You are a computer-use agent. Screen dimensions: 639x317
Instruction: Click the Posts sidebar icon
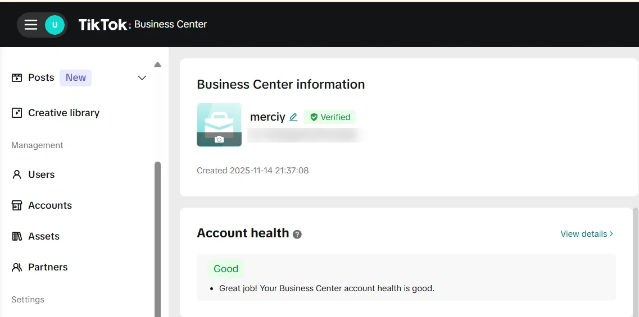pos(17,78)
